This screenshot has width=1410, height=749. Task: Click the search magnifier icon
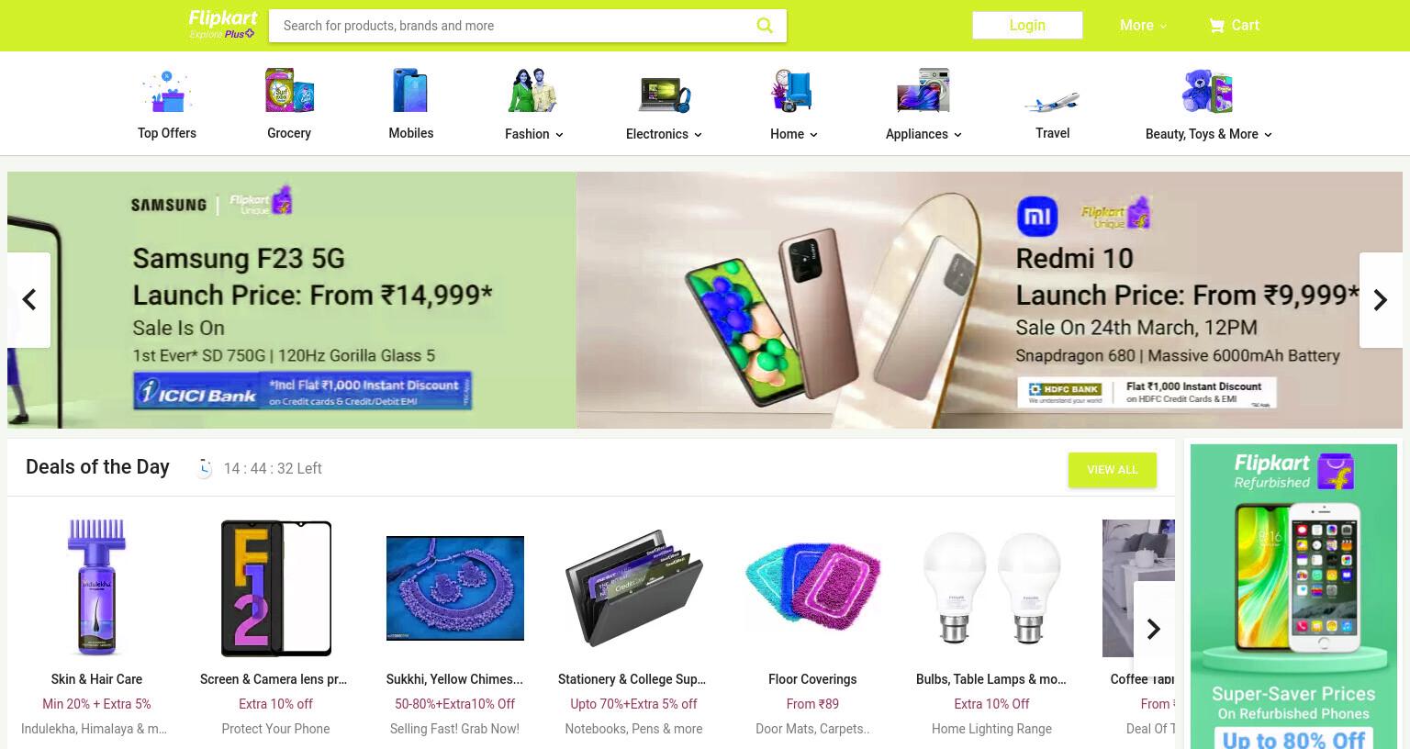pos(764,26)
